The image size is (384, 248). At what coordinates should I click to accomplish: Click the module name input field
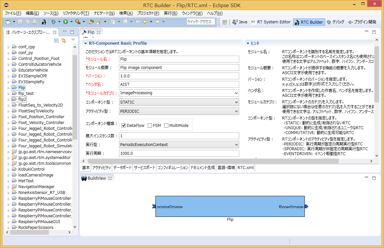point(179,59)
